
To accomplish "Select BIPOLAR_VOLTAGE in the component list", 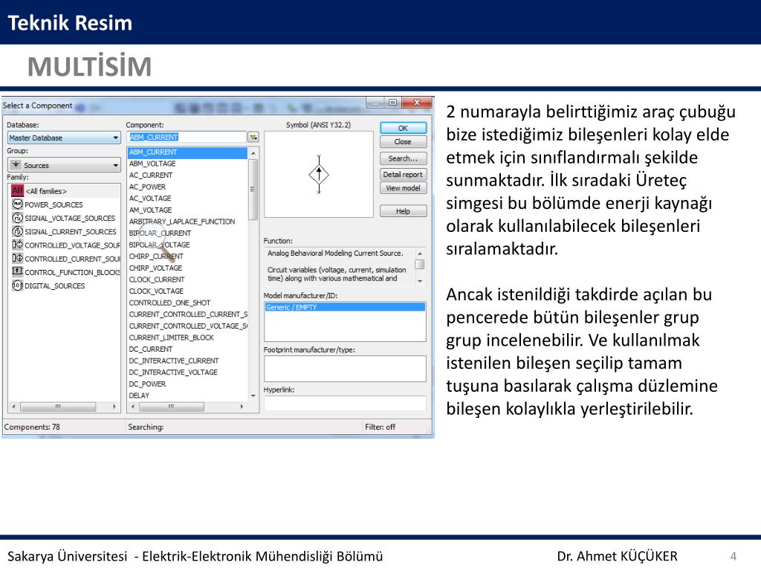I will point(187,245).
